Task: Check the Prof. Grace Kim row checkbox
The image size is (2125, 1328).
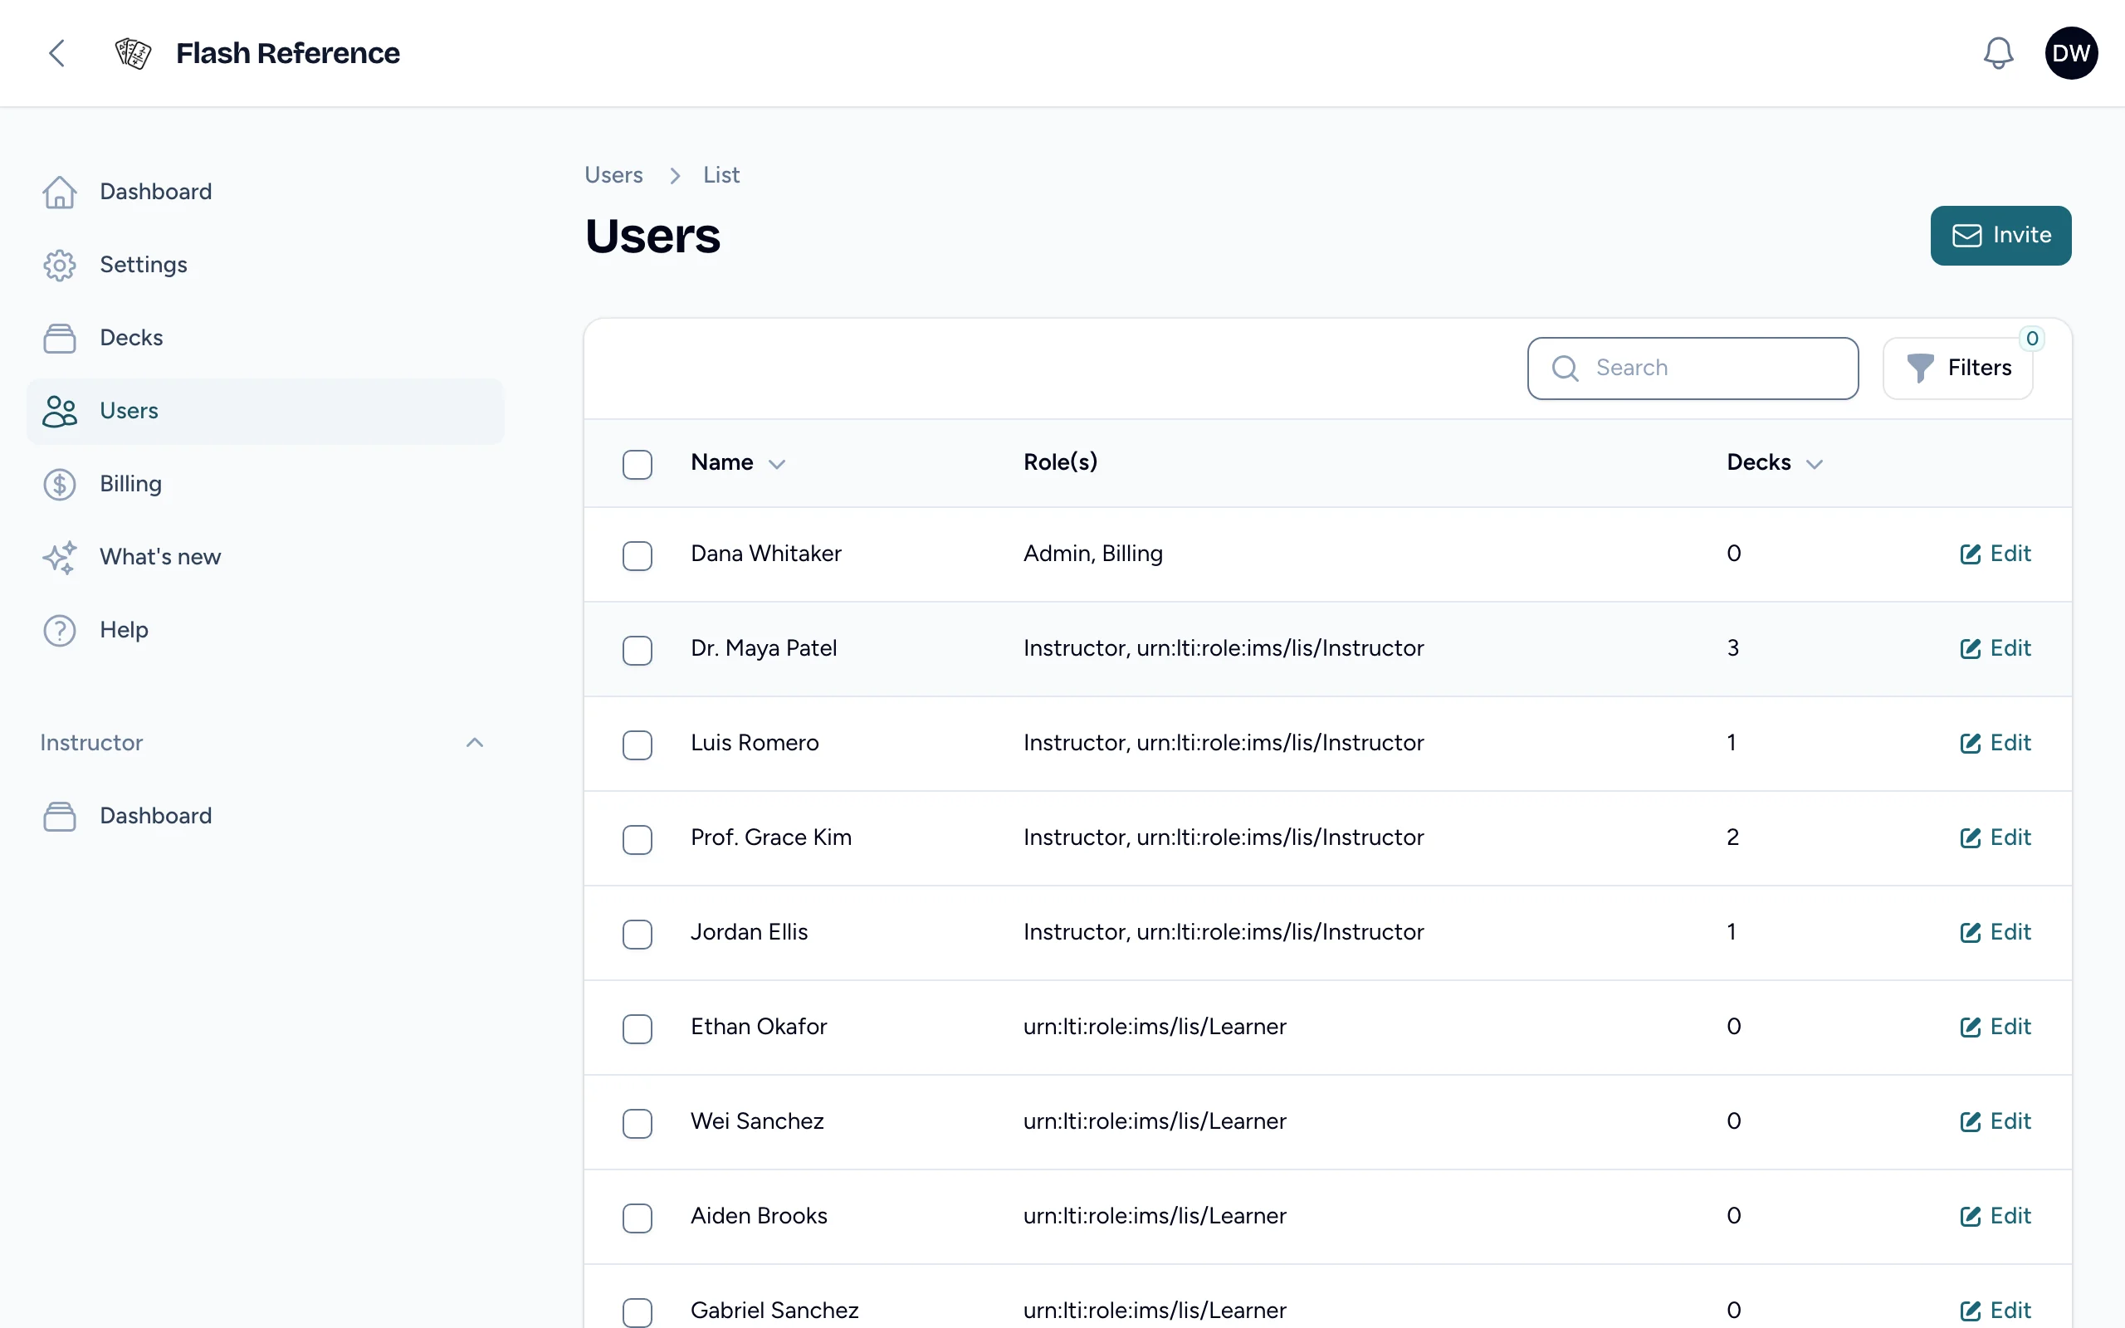Action: click(637, 839)
